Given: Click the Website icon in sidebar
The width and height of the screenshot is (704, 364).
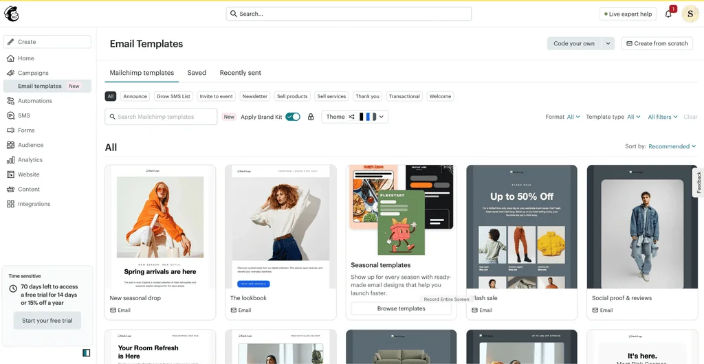Looking at the screenshot, I should [x=11, y=174].
